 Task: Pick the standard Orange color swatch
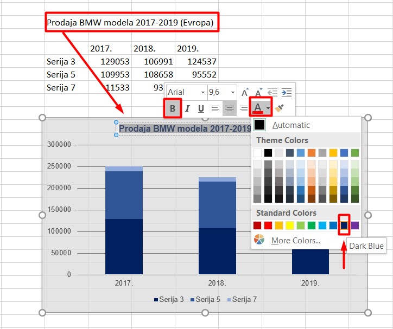tap(279, 225)
